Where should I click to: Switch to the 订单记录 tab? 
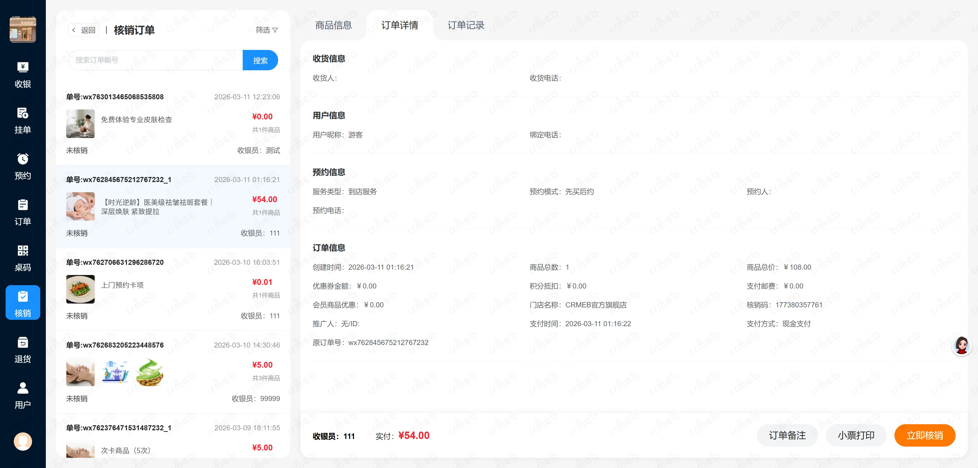pyautogui.click(x=466, y=25)
